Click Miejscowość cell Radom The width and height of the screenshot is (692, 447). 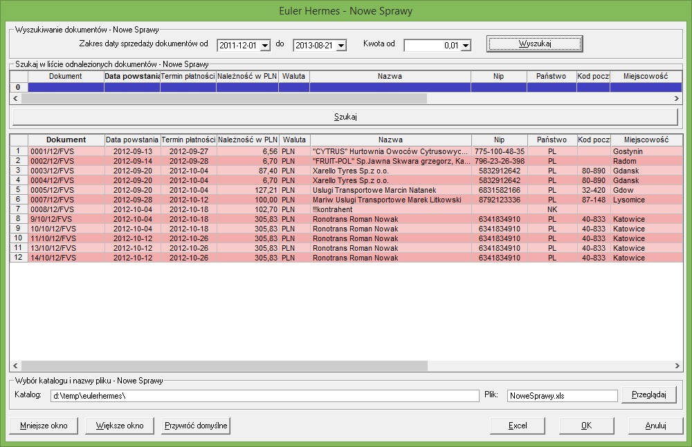point(646,162)
